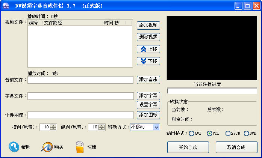
Task: Click the 当前转换进度 progress bar
Action: coord(212,91)
